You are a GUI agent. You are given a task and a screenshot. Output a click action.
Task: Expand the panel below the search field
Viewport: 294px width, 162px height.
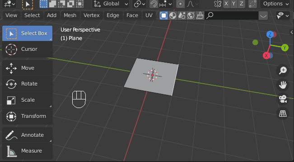(x=263, y=15)
